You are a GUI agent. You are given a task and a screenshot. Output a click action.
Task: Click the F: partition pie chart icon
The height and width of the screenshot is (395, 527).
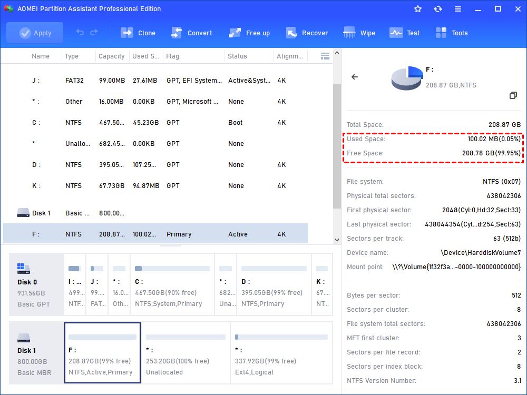[407, 78]
